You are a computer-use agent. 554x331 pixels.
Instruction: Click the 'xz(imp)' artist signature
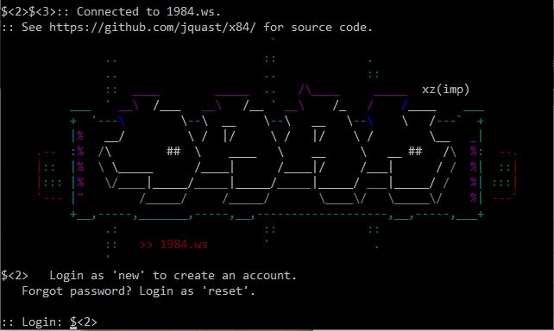pyautogui.click(x=445, y=90)
